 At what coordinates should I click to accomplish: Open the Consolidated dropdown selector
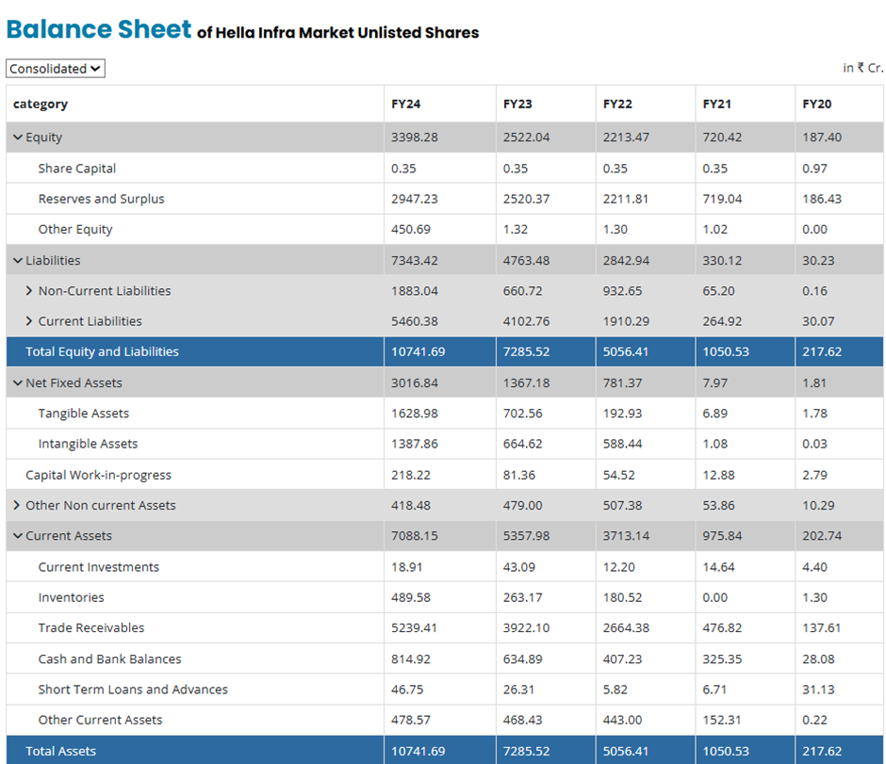click(56, 69)
